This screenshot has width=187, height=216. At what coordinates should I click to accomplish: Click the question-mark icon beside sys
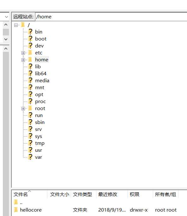[x=30, y=136]
